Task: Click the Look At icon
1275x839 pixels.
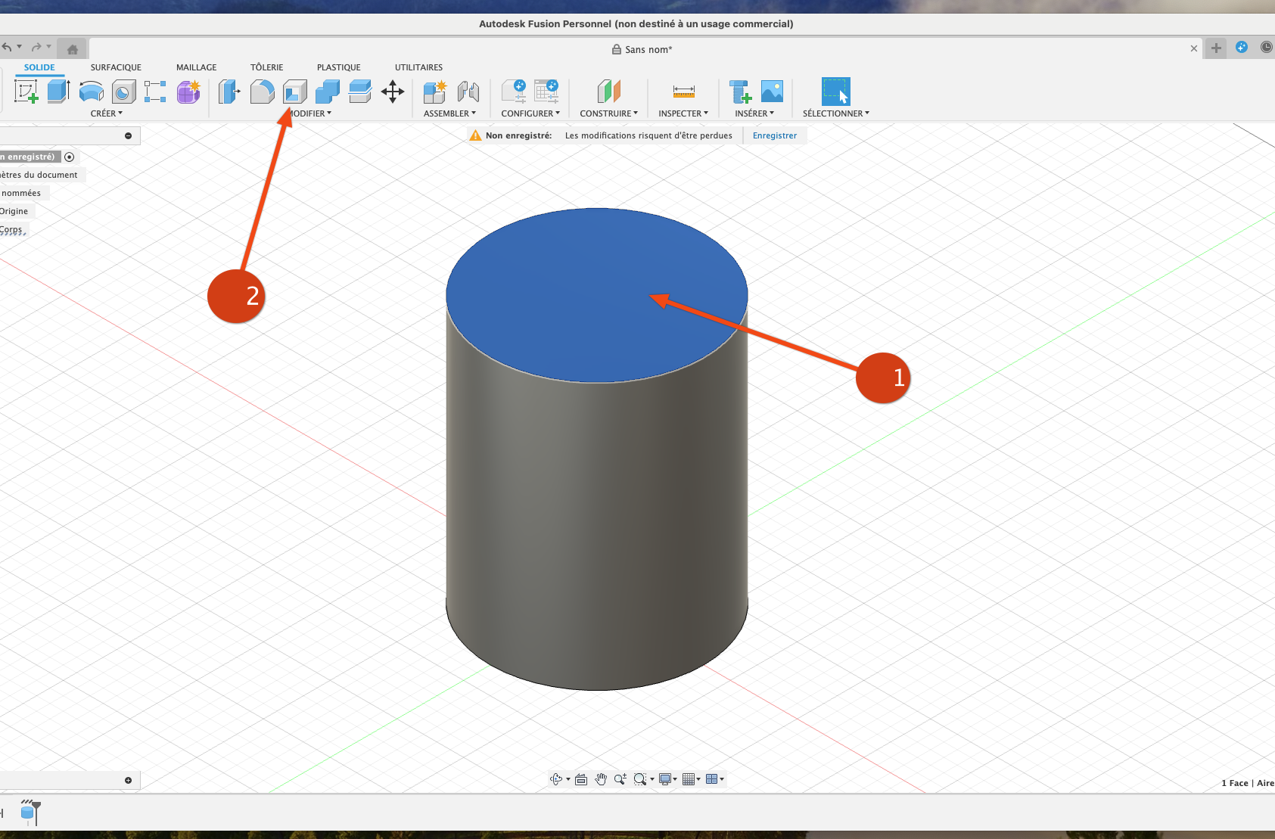Action: 581,779
